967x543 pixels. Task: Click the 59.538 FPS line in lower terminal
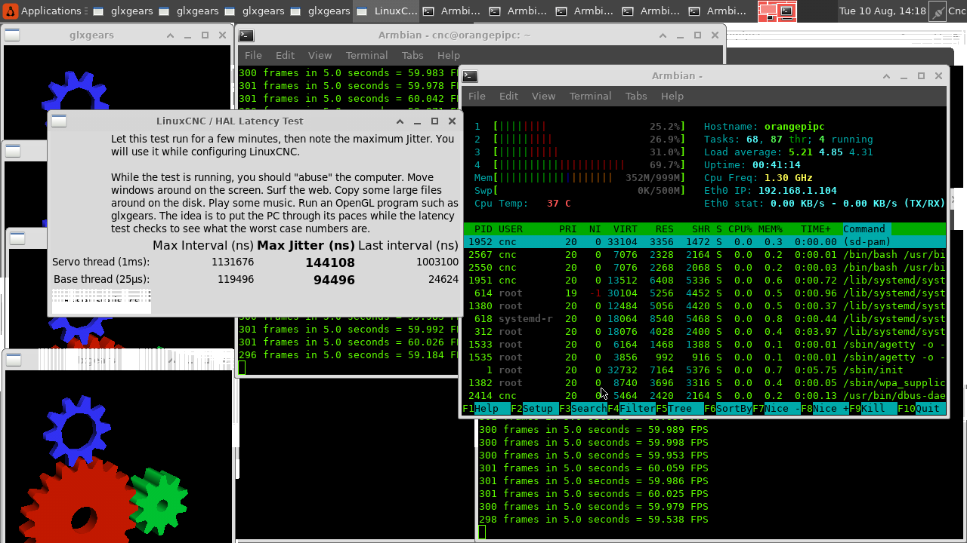594,519
